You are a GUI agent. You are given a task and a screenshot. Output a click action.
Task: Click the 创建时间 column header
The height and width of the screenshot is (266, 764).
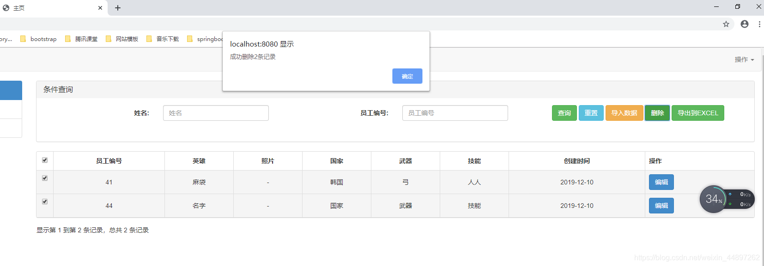(x=577, y=161)
